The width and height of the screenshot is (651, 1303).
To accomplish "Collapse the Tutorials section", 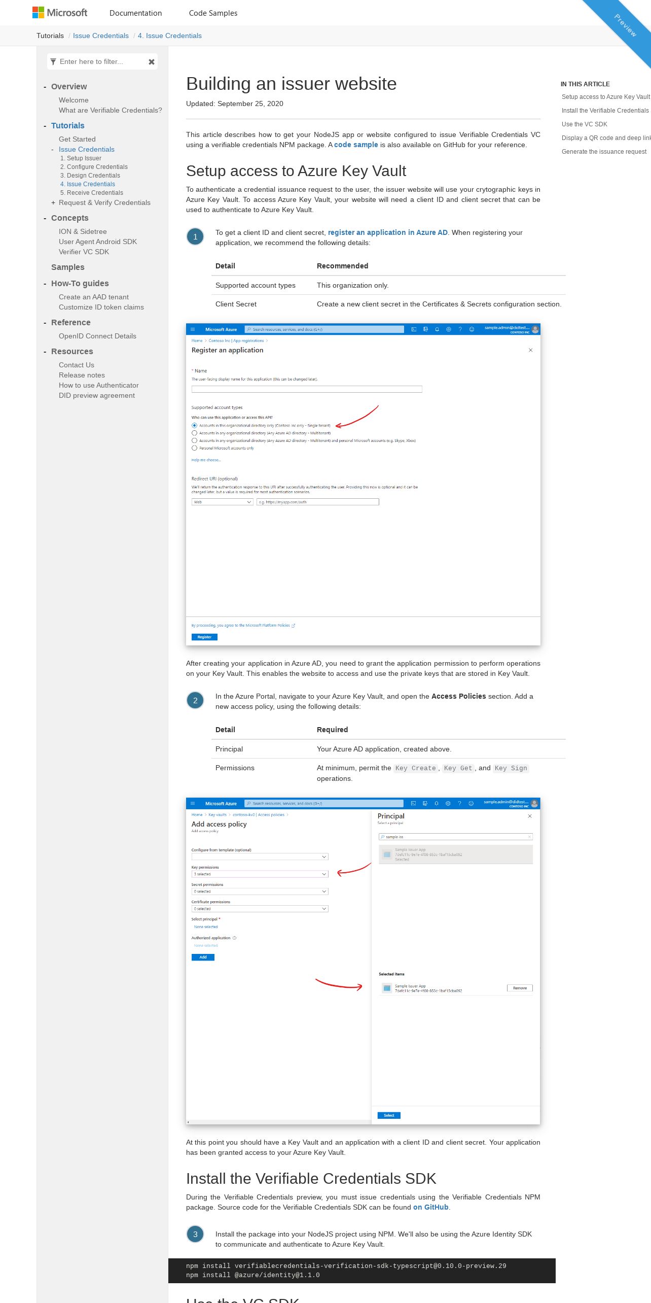I will tap(45, 126).
